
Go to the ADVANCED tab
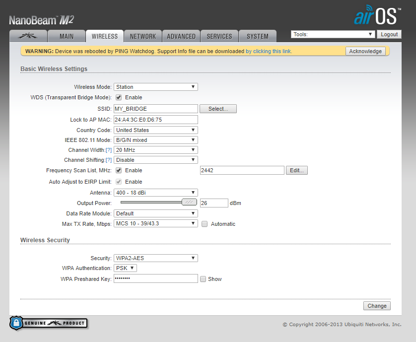pyautogui.click(x=181, y=36)
